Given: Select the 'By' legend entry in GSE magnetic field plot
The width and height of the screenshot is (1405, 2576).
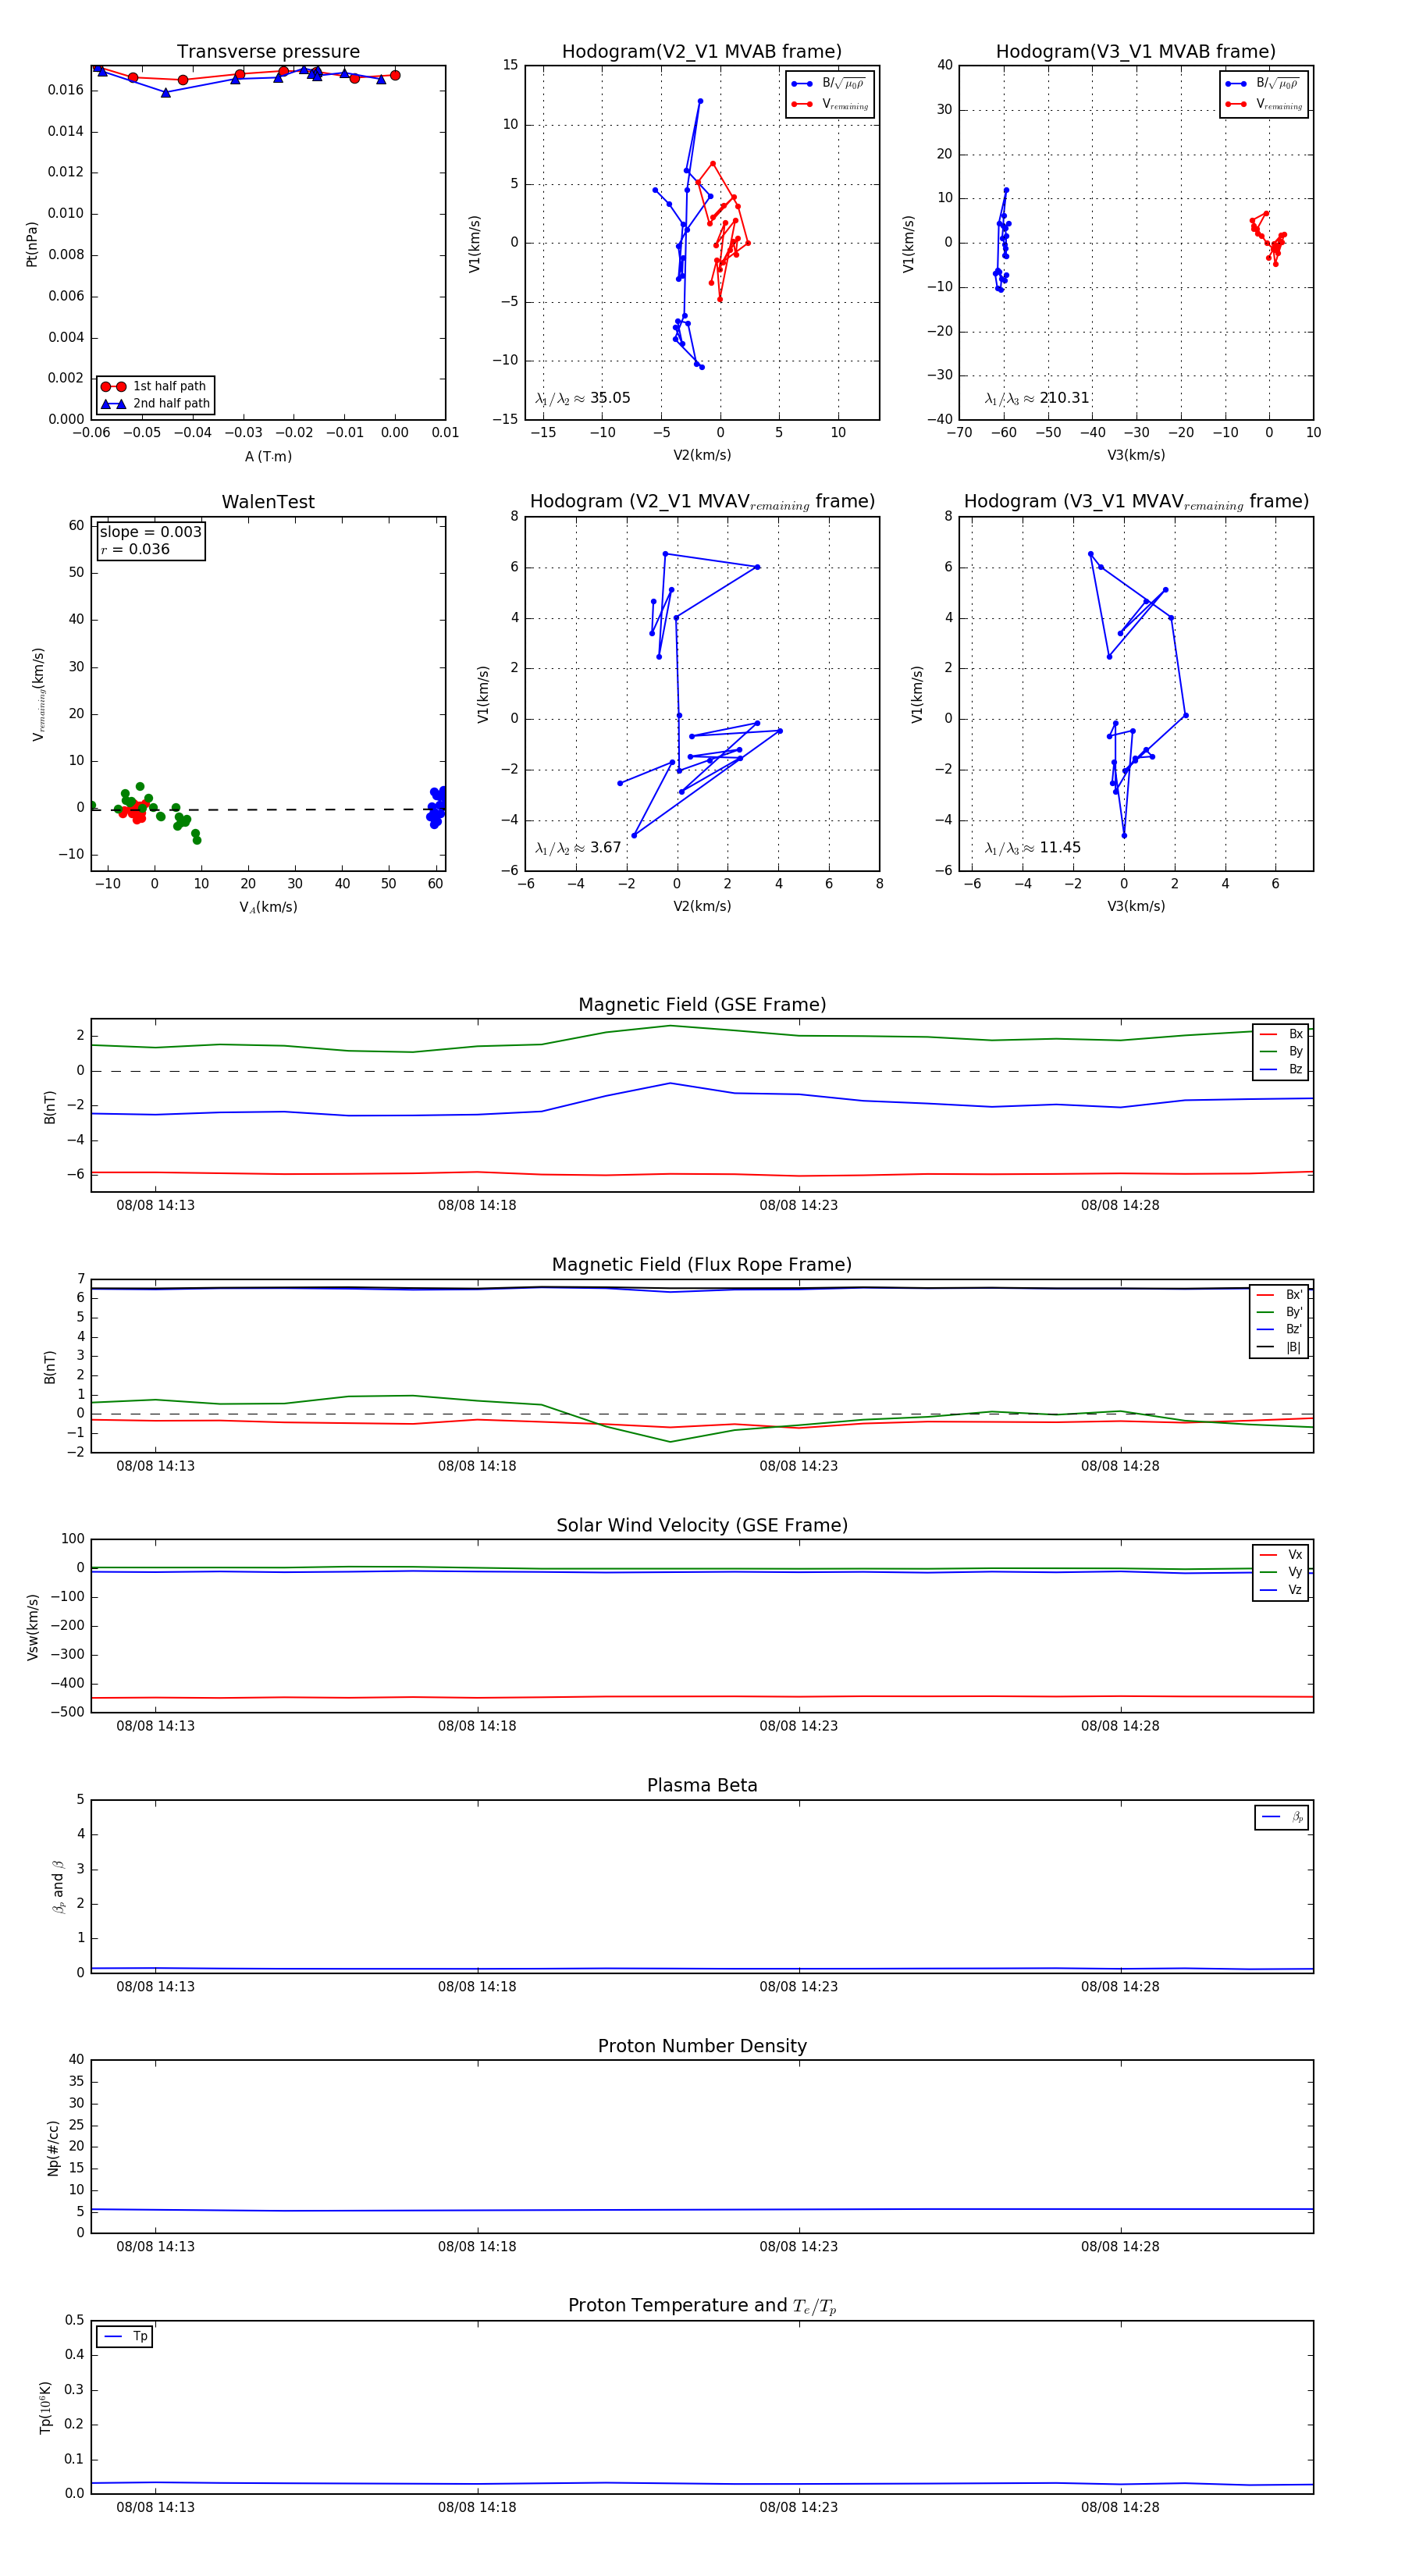Looking at the screenshot, I should click(1281, 1052).
